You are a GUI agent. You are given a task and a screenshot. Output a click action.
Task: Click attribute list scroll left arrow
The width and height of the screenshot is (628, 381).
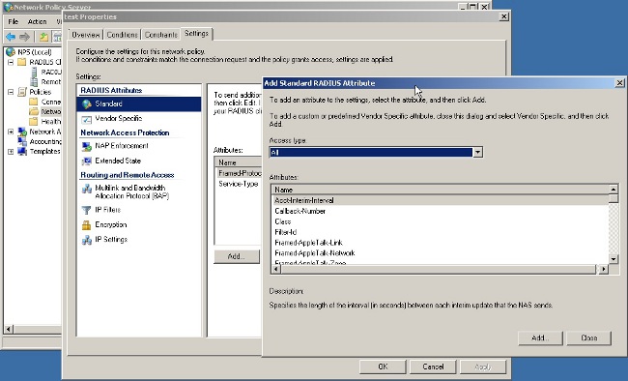pyautogui.click(x=276, y=270)
